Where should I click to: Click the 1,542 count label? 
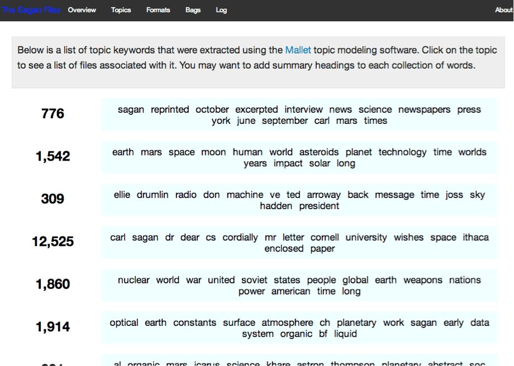(52, 157)
